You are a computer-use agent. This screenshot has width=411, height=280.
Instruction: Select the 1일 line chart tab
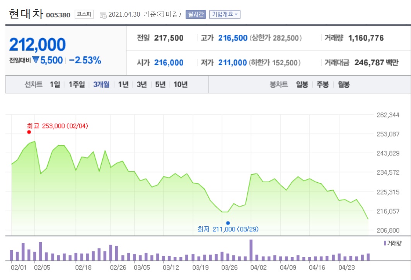[x=55, y=84]
